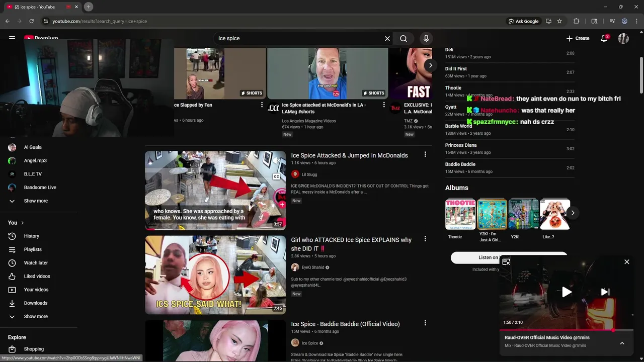Open EyeQ Shahid channel link
The height and width of the screenshot is (362, 644).
click(312, 267)
